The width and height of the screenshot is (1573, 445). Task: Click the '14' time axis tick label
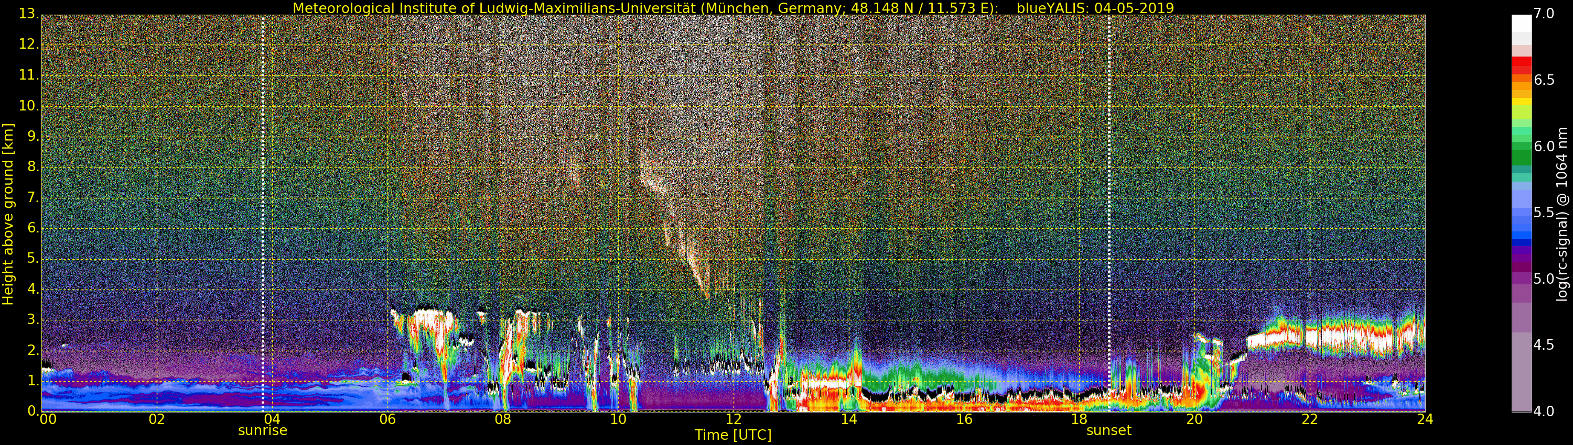(x=849, y=419)
